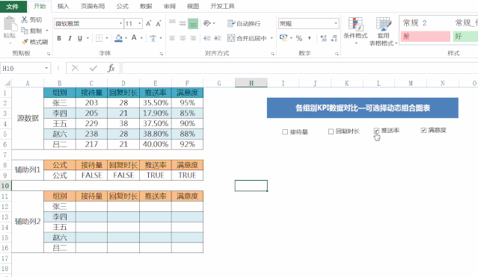Decrease decimal places

(334, 38)
